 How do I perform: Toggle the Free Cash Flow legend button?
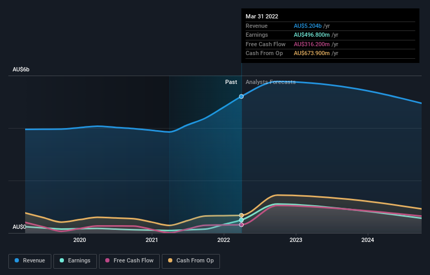pos(129,261)
